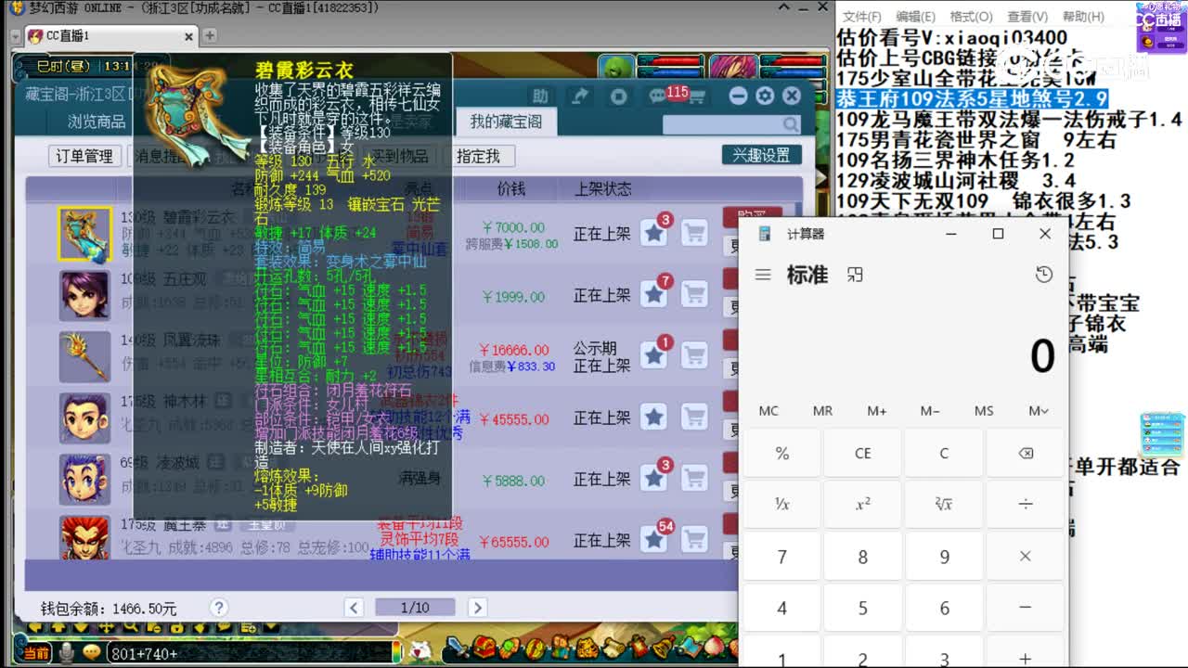Toggle calculator keep-on-top icon

(x=855, y=275)
